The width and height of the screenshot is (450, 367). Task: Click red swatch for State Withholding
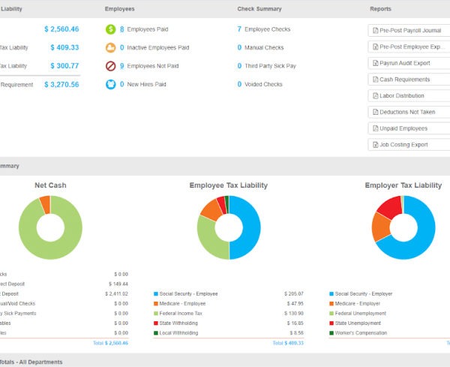[x=156, y=323]
